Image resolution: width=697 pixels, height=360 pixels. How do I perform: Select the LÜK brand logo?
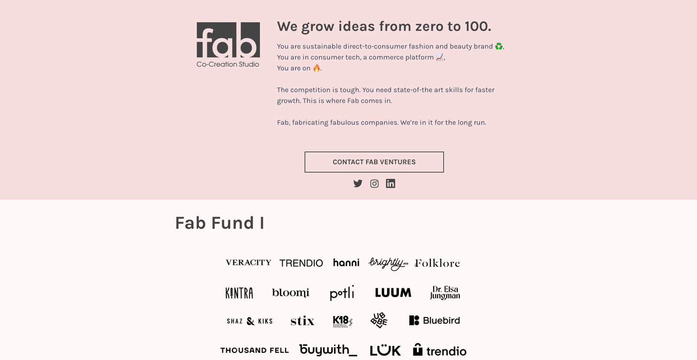[385, 349]
